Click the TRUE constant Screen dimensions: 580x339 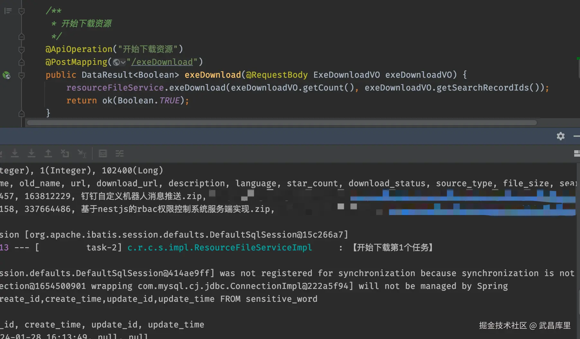point(169,100)
